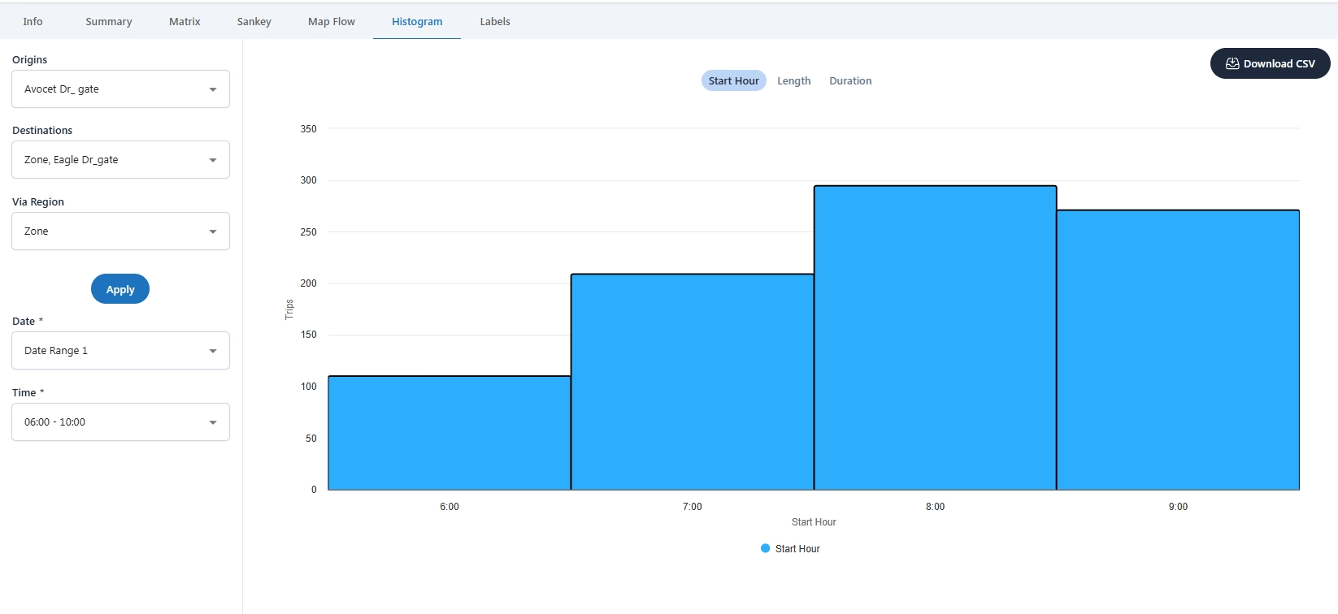1338x614 pixels.
Task: Click the 250 y-axis value
Action: pyautogui.click(x=308, y=232)
